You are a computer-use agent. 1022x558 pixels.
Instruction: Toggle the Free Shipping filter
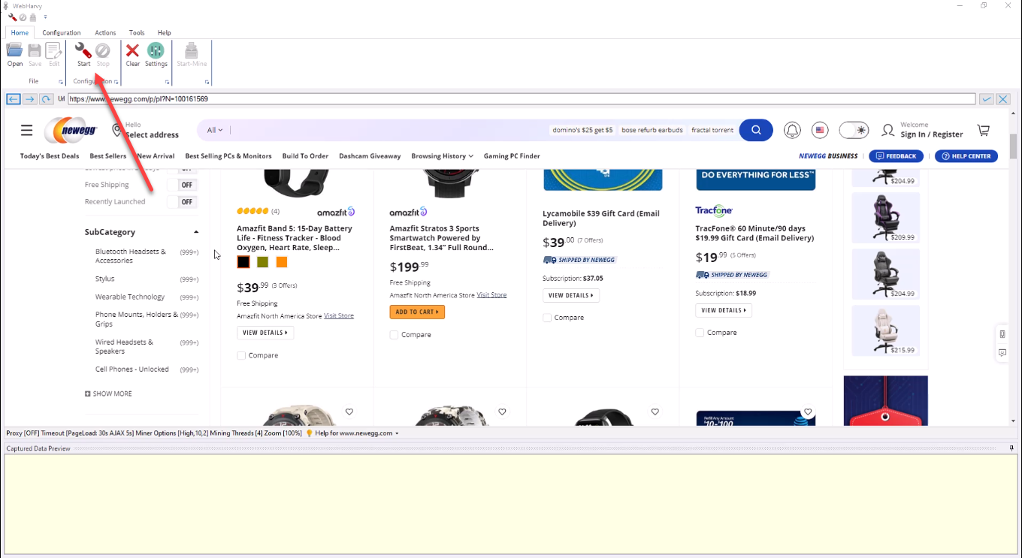pyautogui.click(x=183, y=184)
